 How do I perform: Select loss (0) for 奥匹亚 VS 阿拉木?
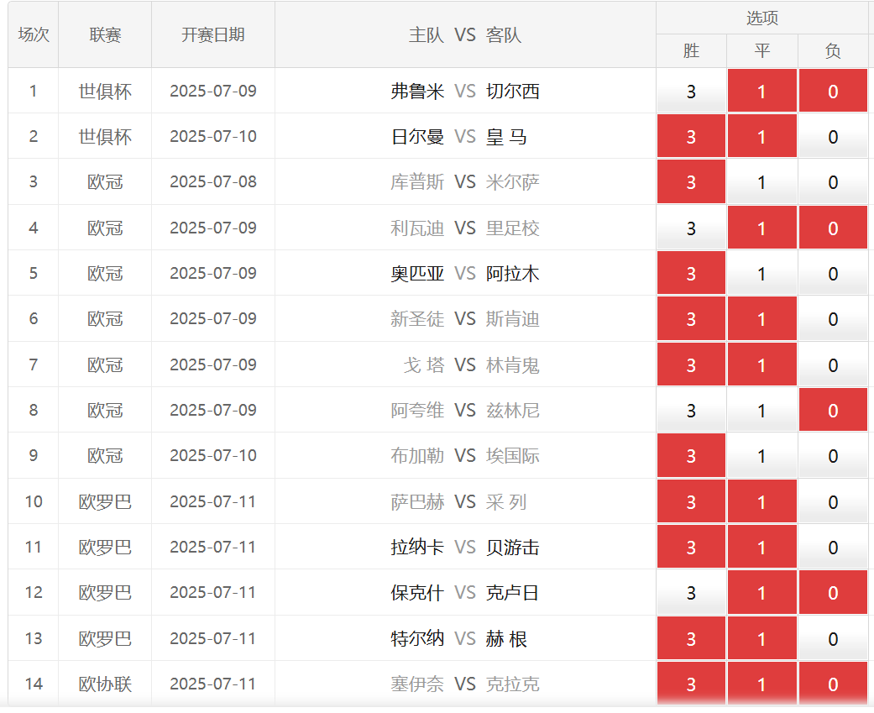click(x=833, y=273)
